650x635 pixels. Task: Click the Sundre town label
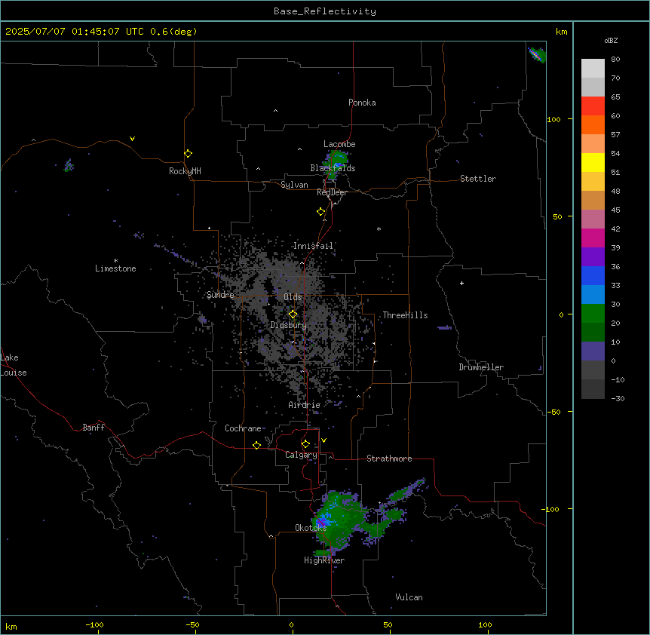(x=220, y=295)
